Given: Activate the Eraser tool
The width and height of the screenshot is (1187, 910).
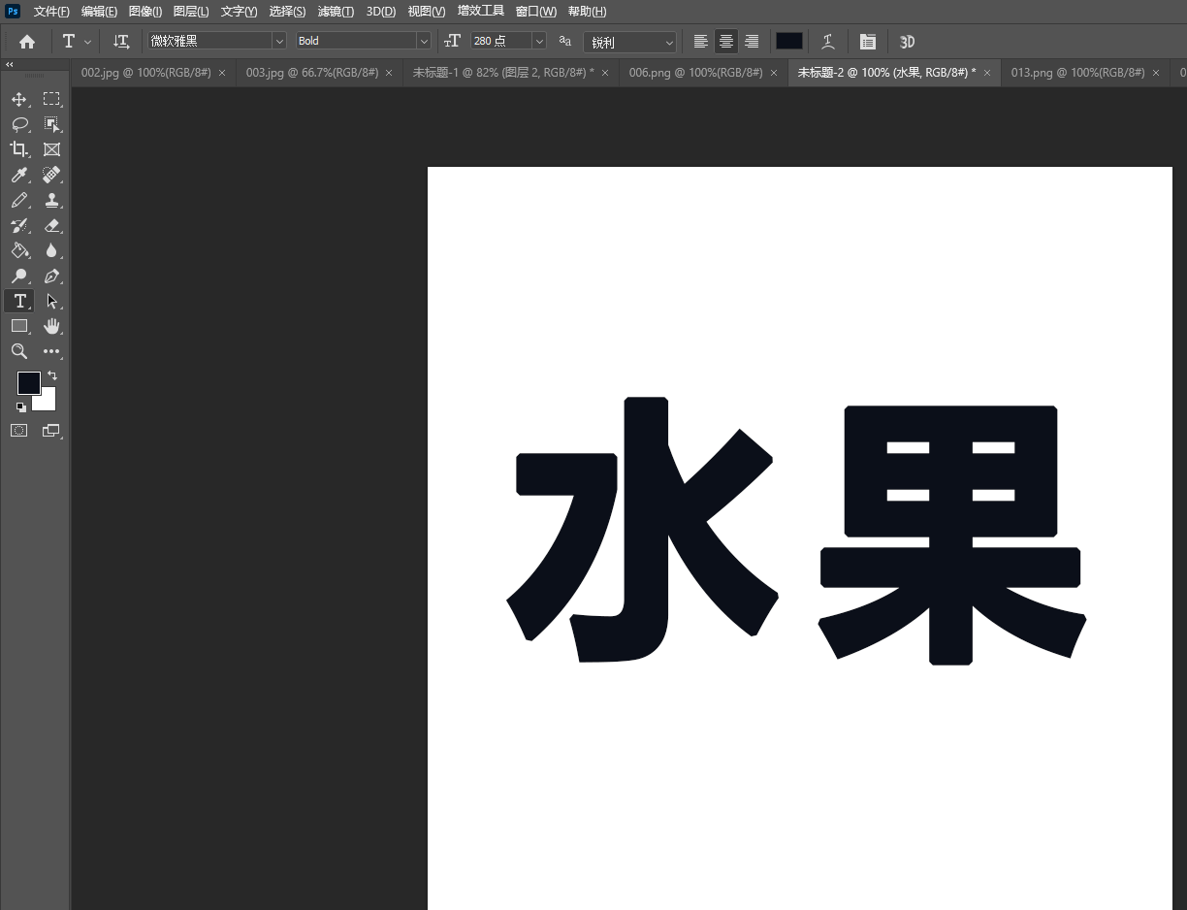Looking at the screenshot, I should tap(52, 225).
